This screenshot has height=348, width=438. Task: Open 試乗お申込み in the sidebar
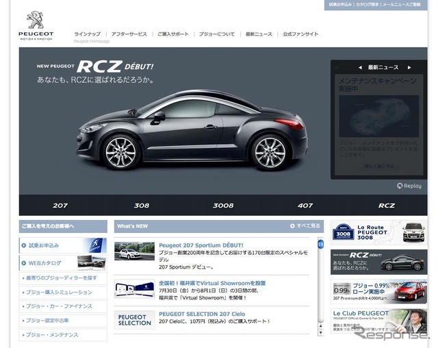[x=63, y=245]
